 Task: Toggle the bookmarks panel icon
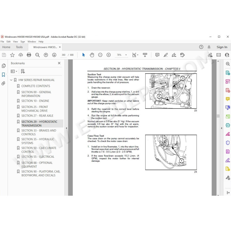coord(3,75)
